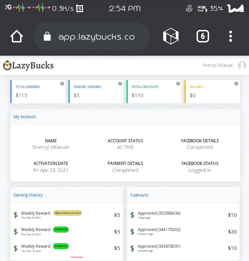The width and height of the screenshot is (249, 261).
Task: Click the Fri Apr 23 2021 activation date
Action: [51, 170]
